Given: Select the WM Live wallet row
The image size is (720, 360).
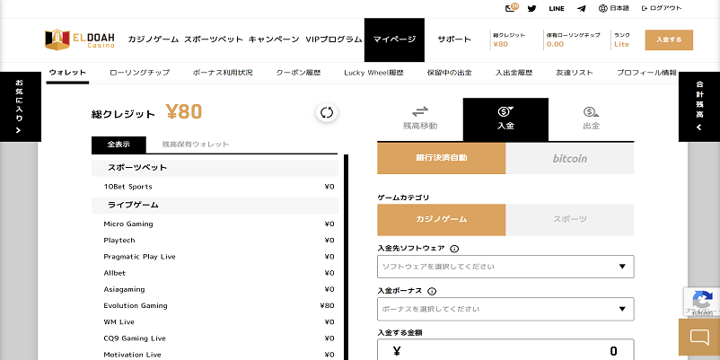Looking at the screenshot, I should pyautogui.click(x=215, y=322).
